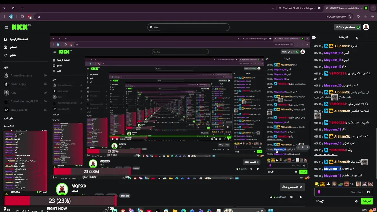Open a new browser tab

click(273, 8)
